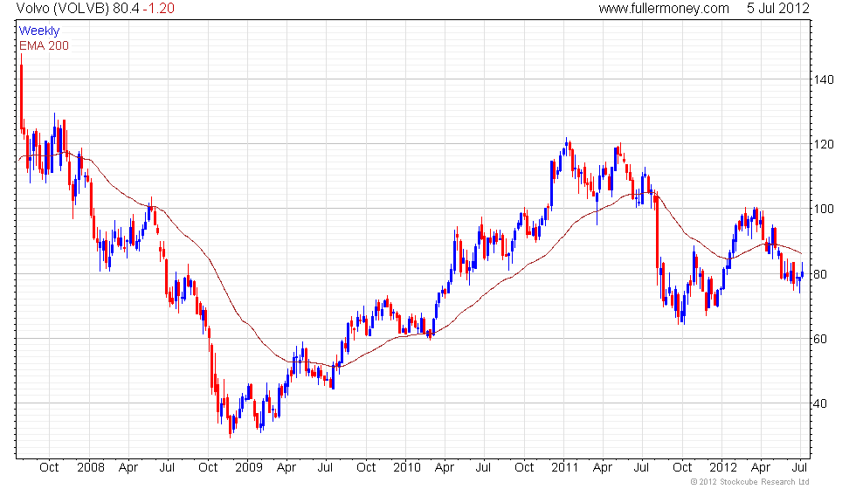Click the 80 price axis label
The height and width of the screenshot is (489, 856).
[820, 274]
